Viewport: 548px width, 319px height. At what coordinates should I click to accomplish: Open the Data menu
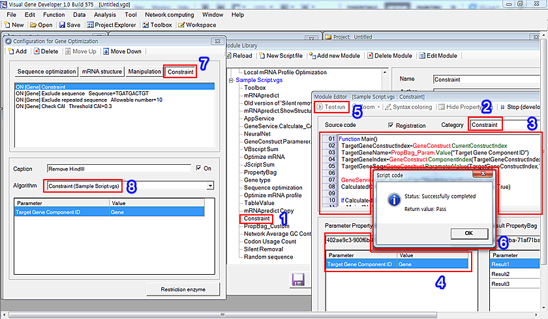point(80,14)
